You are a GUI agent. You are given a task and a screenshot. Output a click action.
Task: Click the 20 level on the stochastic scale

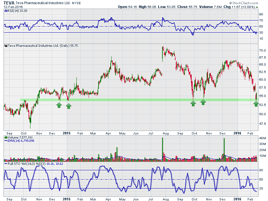tap(261, 189)
